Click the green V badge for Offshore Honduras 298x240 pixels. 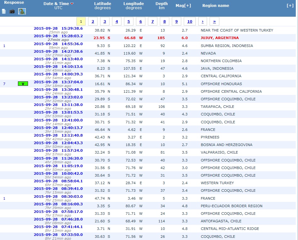[23, 84]
